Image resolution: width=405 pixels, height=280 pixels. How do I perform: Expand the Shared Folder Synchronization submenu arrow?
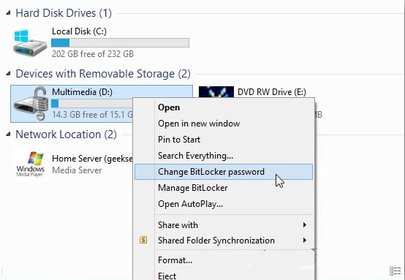[305, 241]
